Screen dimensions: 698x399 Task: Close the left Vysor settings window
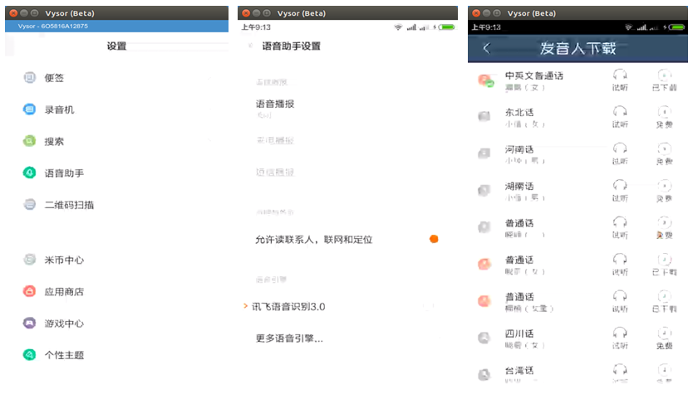pos(14,13)
